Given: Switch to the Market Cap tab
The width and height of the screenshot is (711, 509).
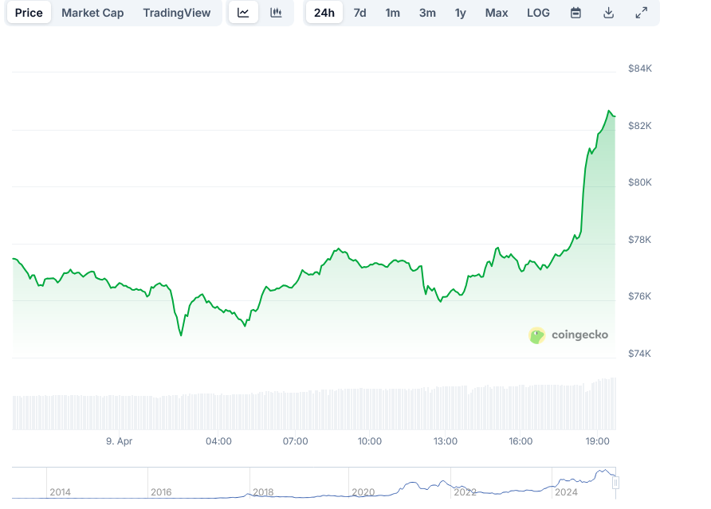Looking at the screenshot, I should pos(92,13).
